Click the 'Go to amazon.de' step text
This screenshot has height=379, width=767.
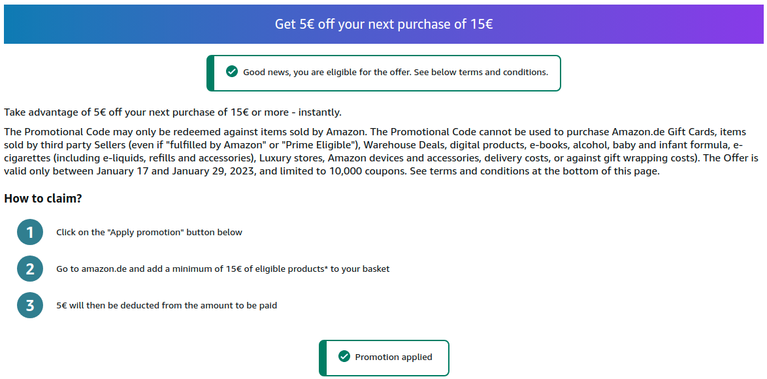(222, 269)
